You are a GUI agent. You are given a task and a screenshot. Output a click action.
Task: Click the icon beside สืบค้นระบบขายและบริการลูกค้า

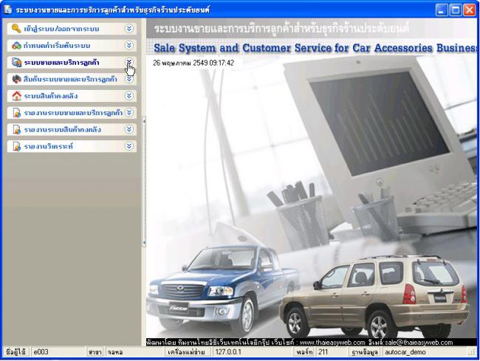[16, 79]
